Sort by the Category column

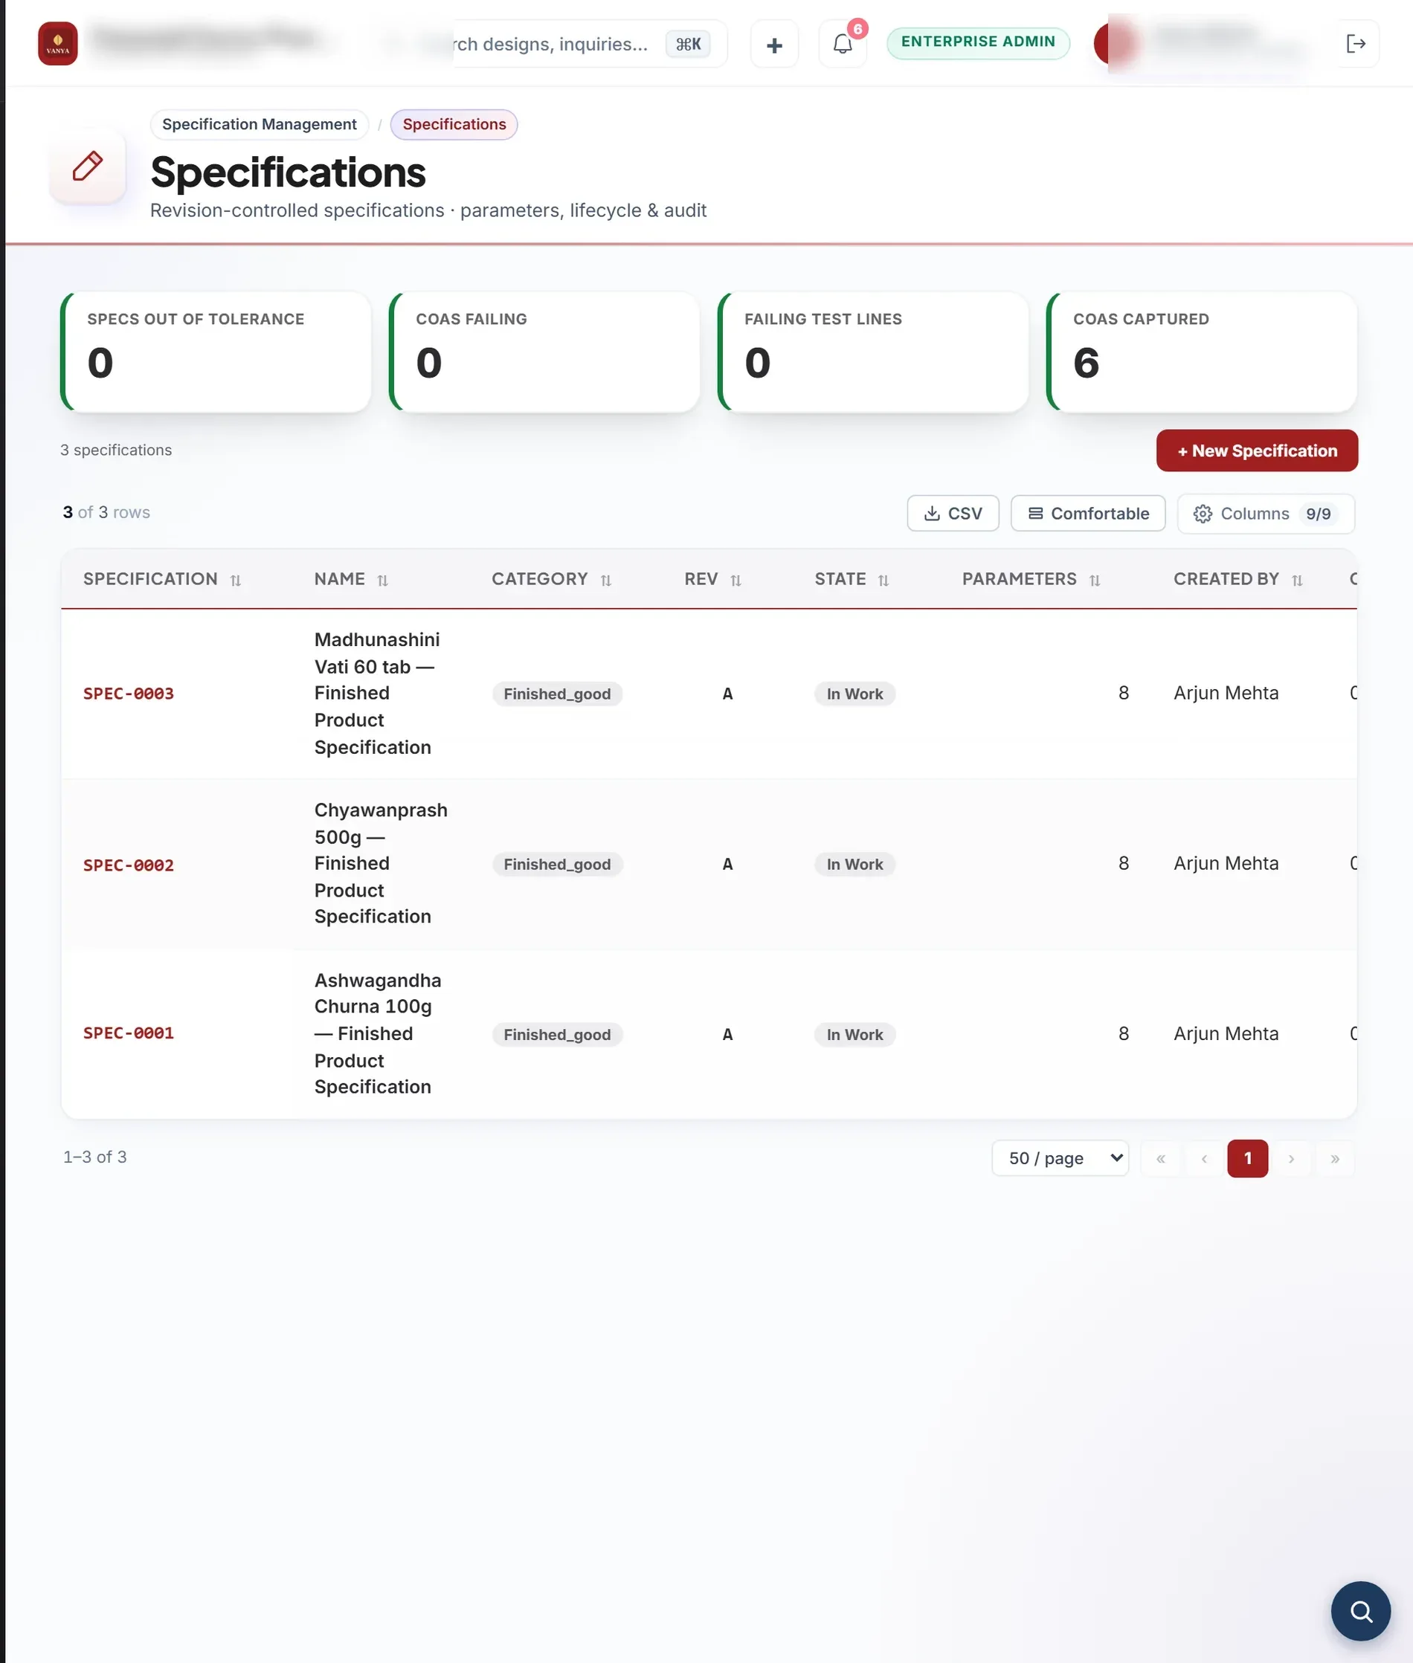tap(605, 581)
